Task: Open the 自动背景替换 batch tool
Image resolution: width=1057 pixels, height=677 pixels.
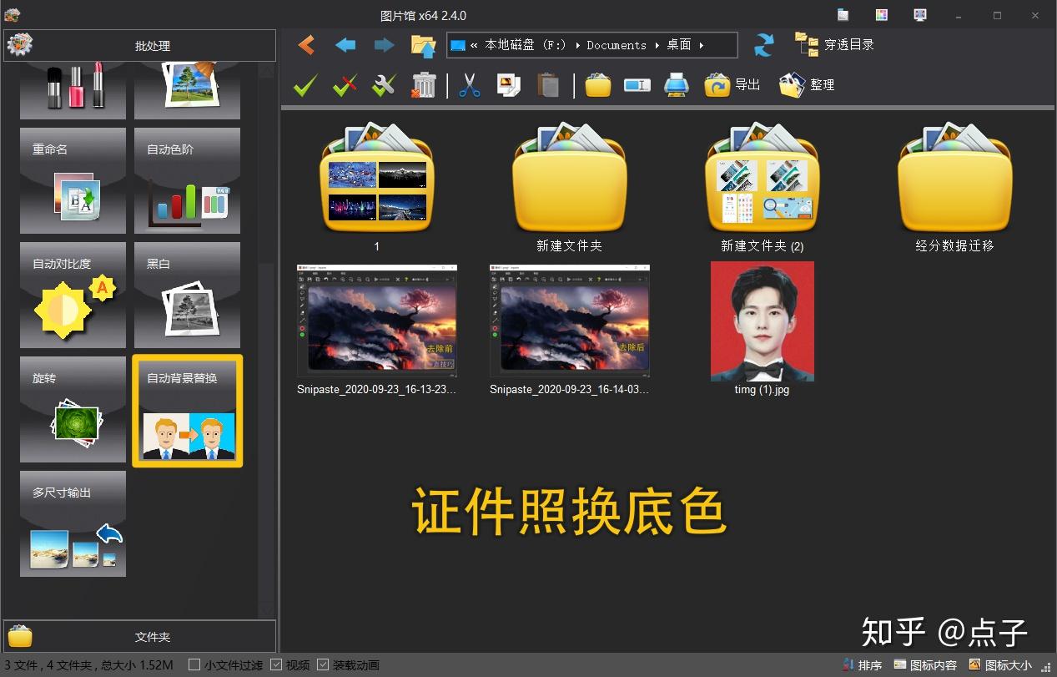Action: pos(188,411)
